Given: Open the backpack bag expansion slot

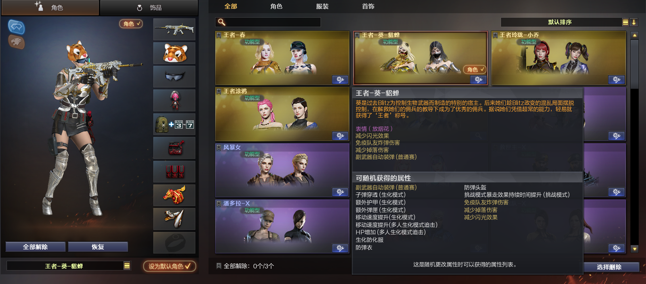Looking at the screenshot, I should [174, 124].
